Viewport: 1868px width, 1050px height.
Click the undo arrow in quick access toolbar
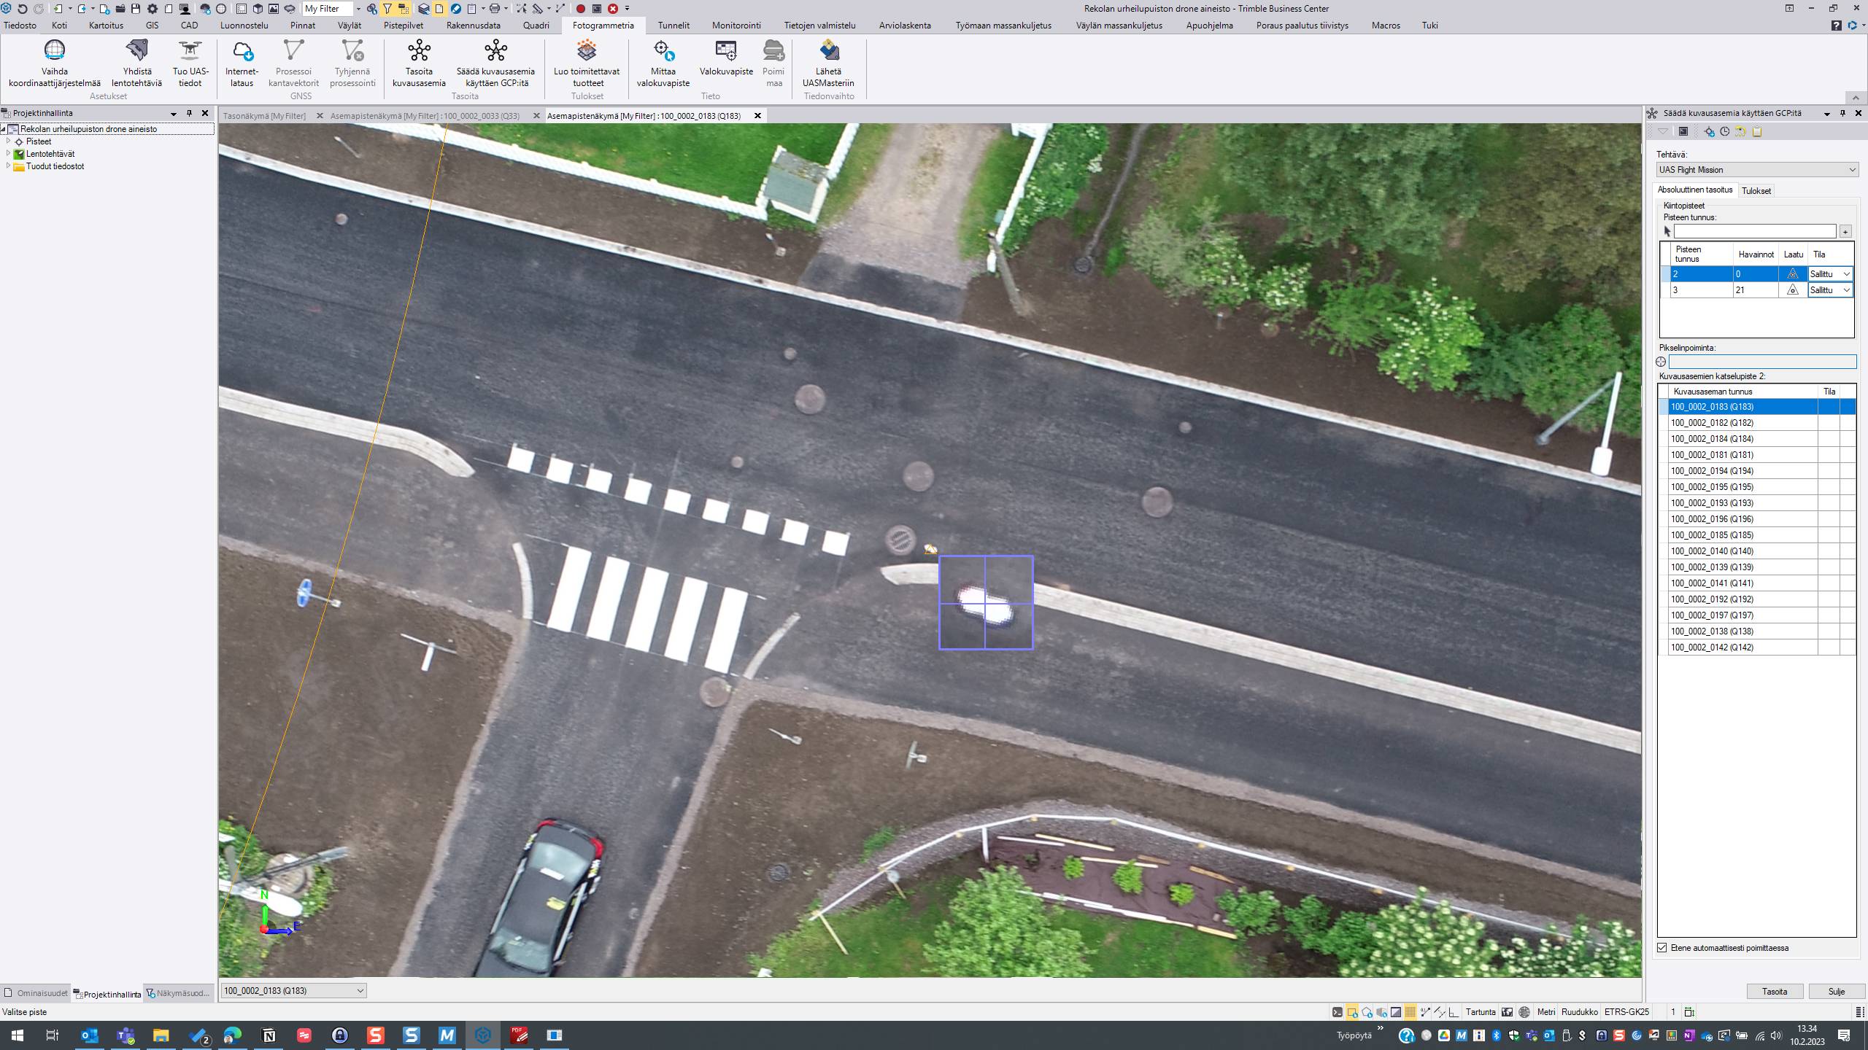[x=23, y=9]
